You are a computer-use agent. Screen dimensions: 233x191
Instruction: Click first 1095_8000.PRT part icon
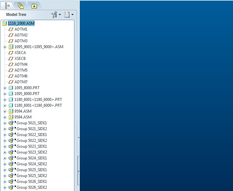click(x=11, y=88)
